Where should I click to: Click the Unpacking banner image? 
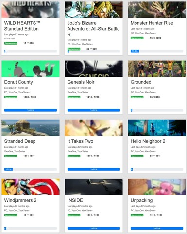pyautogui.click(x=157, y=187)
